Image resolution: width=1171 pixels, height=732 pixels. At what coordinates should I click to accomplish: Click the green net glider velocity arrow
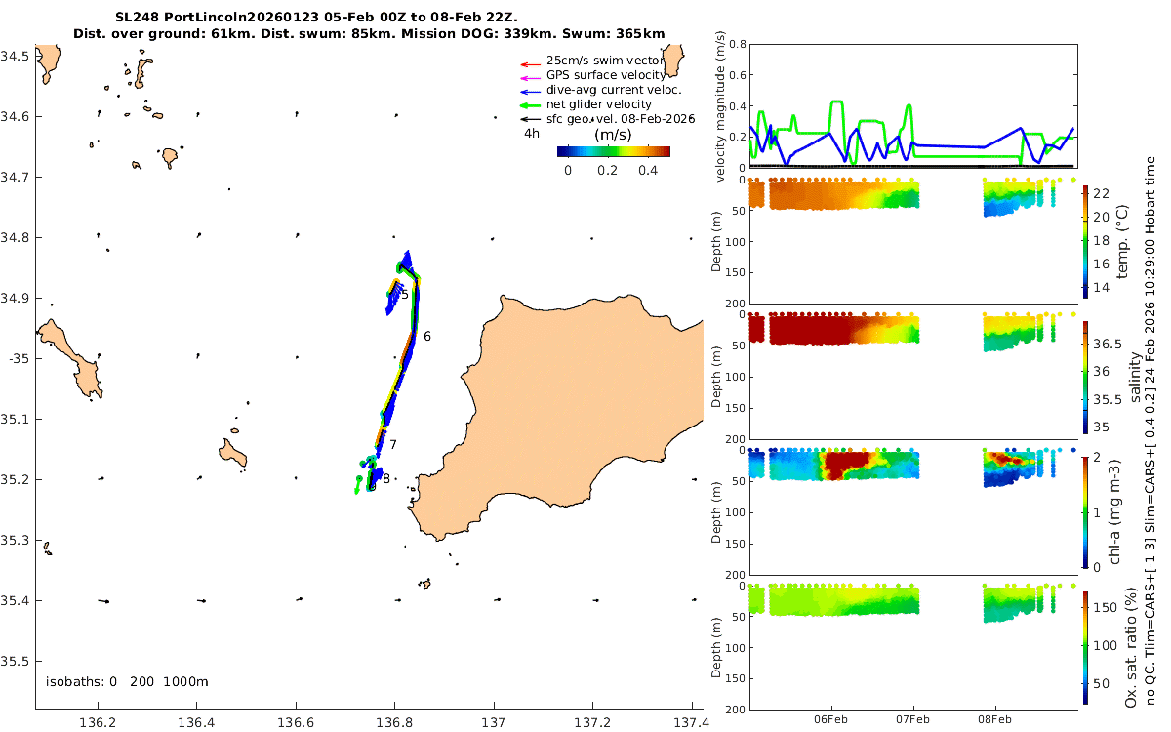(x=529, y=104)
